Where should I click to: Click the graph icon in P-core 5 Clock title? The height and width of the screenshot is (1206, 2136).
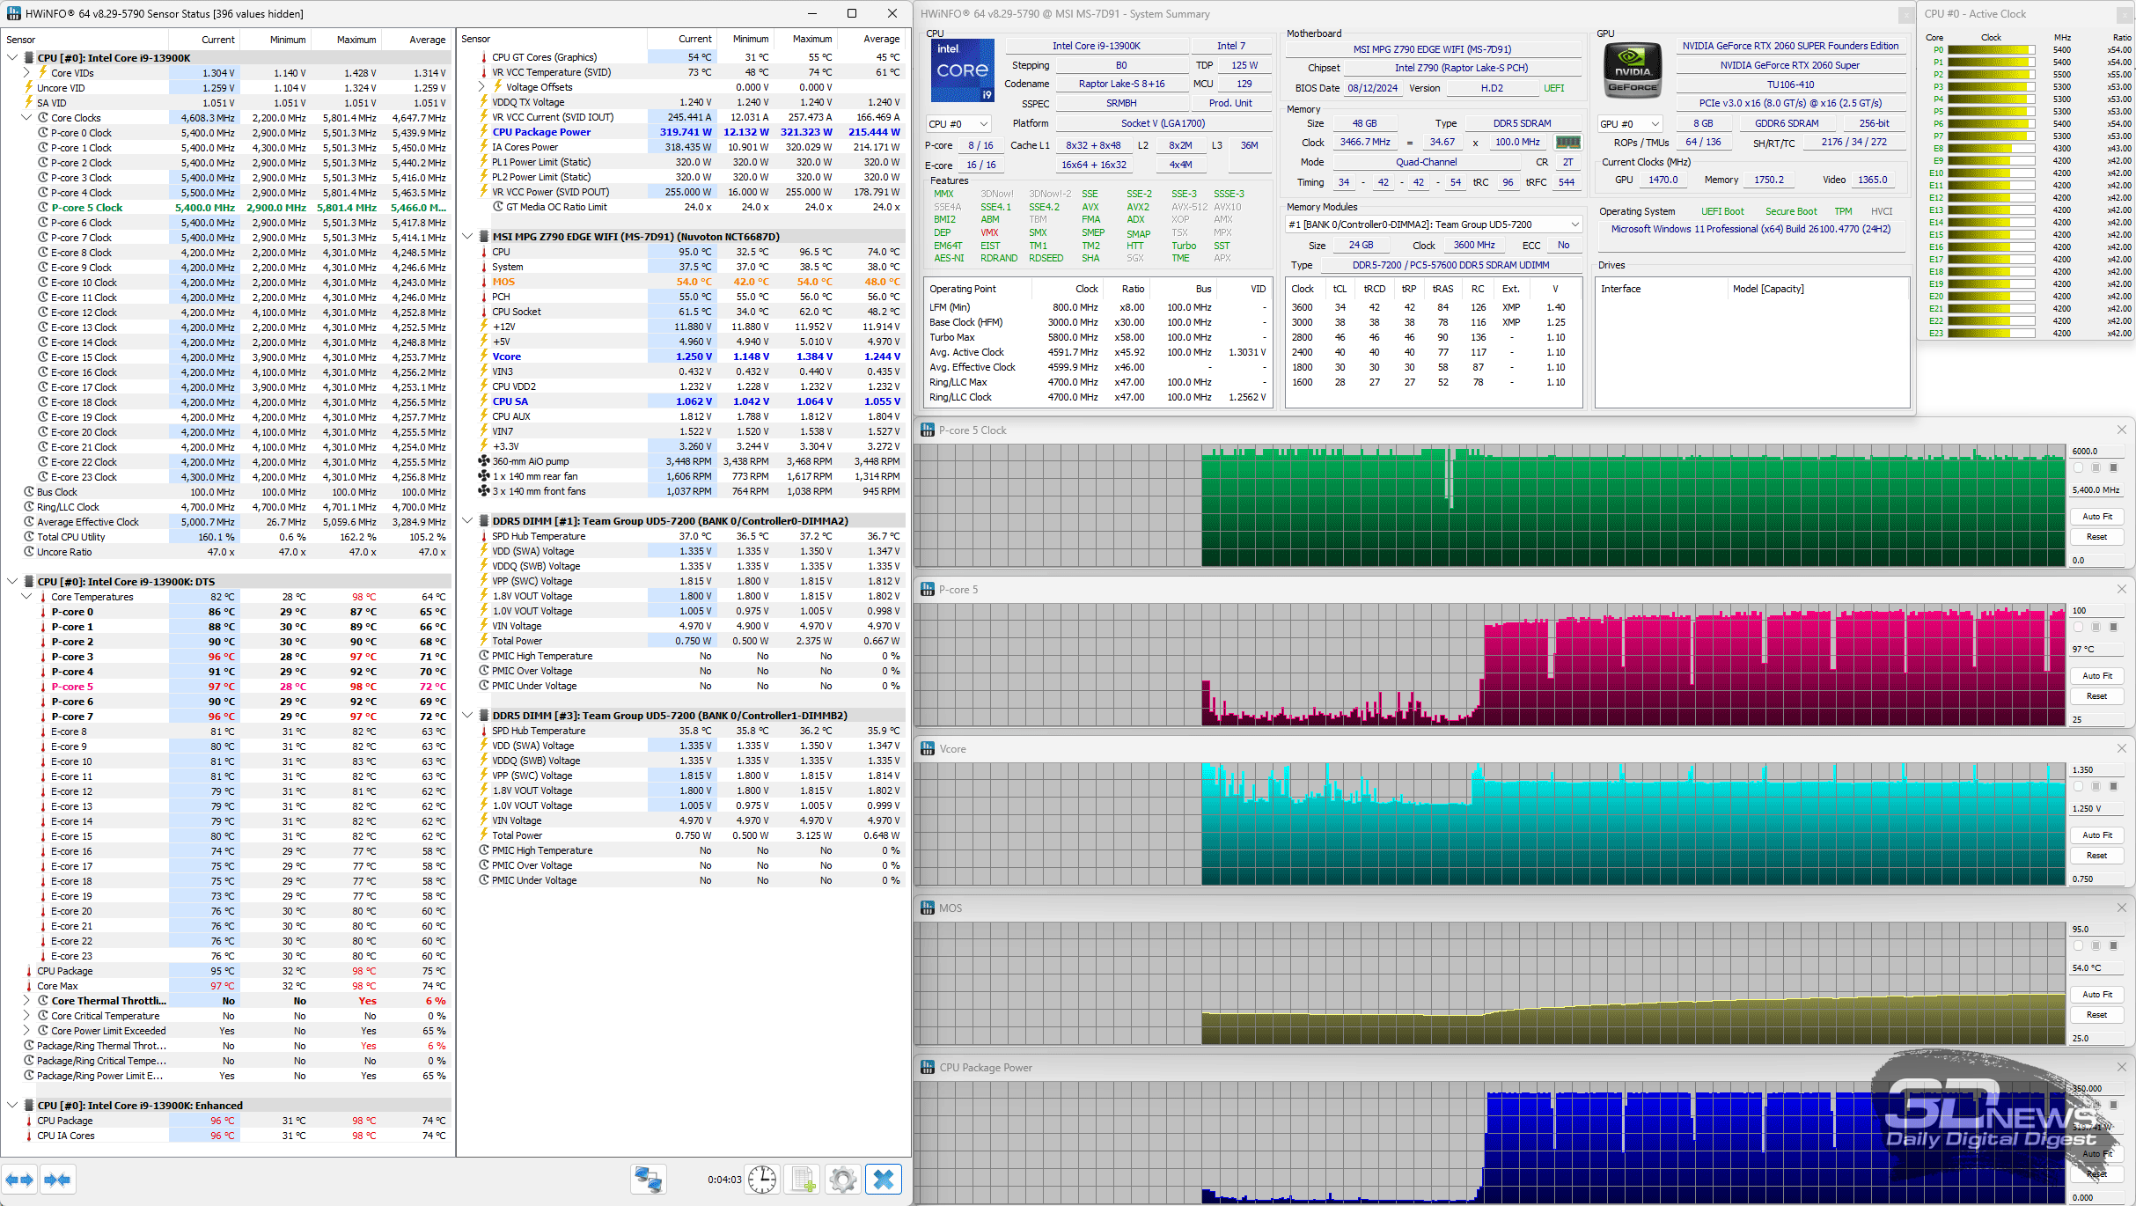[928, 430]
